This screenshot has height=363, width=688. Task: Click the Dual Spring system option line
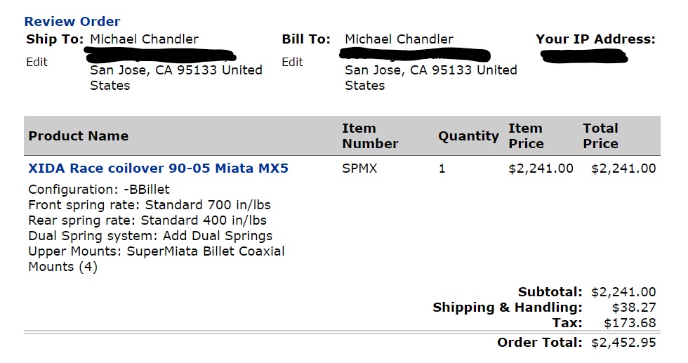(x=150, y=236)
